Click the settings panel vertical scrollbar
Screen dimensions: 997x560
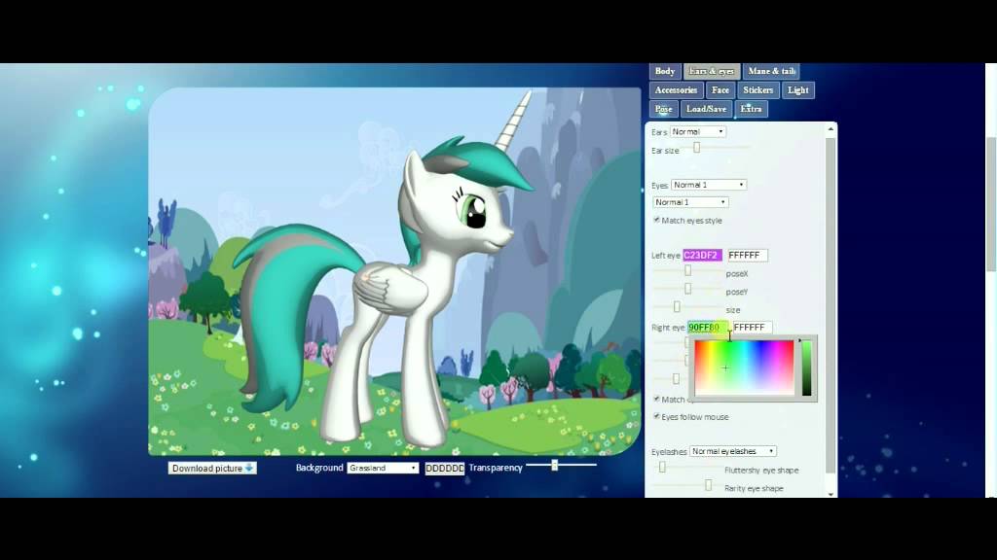point(831,304)
